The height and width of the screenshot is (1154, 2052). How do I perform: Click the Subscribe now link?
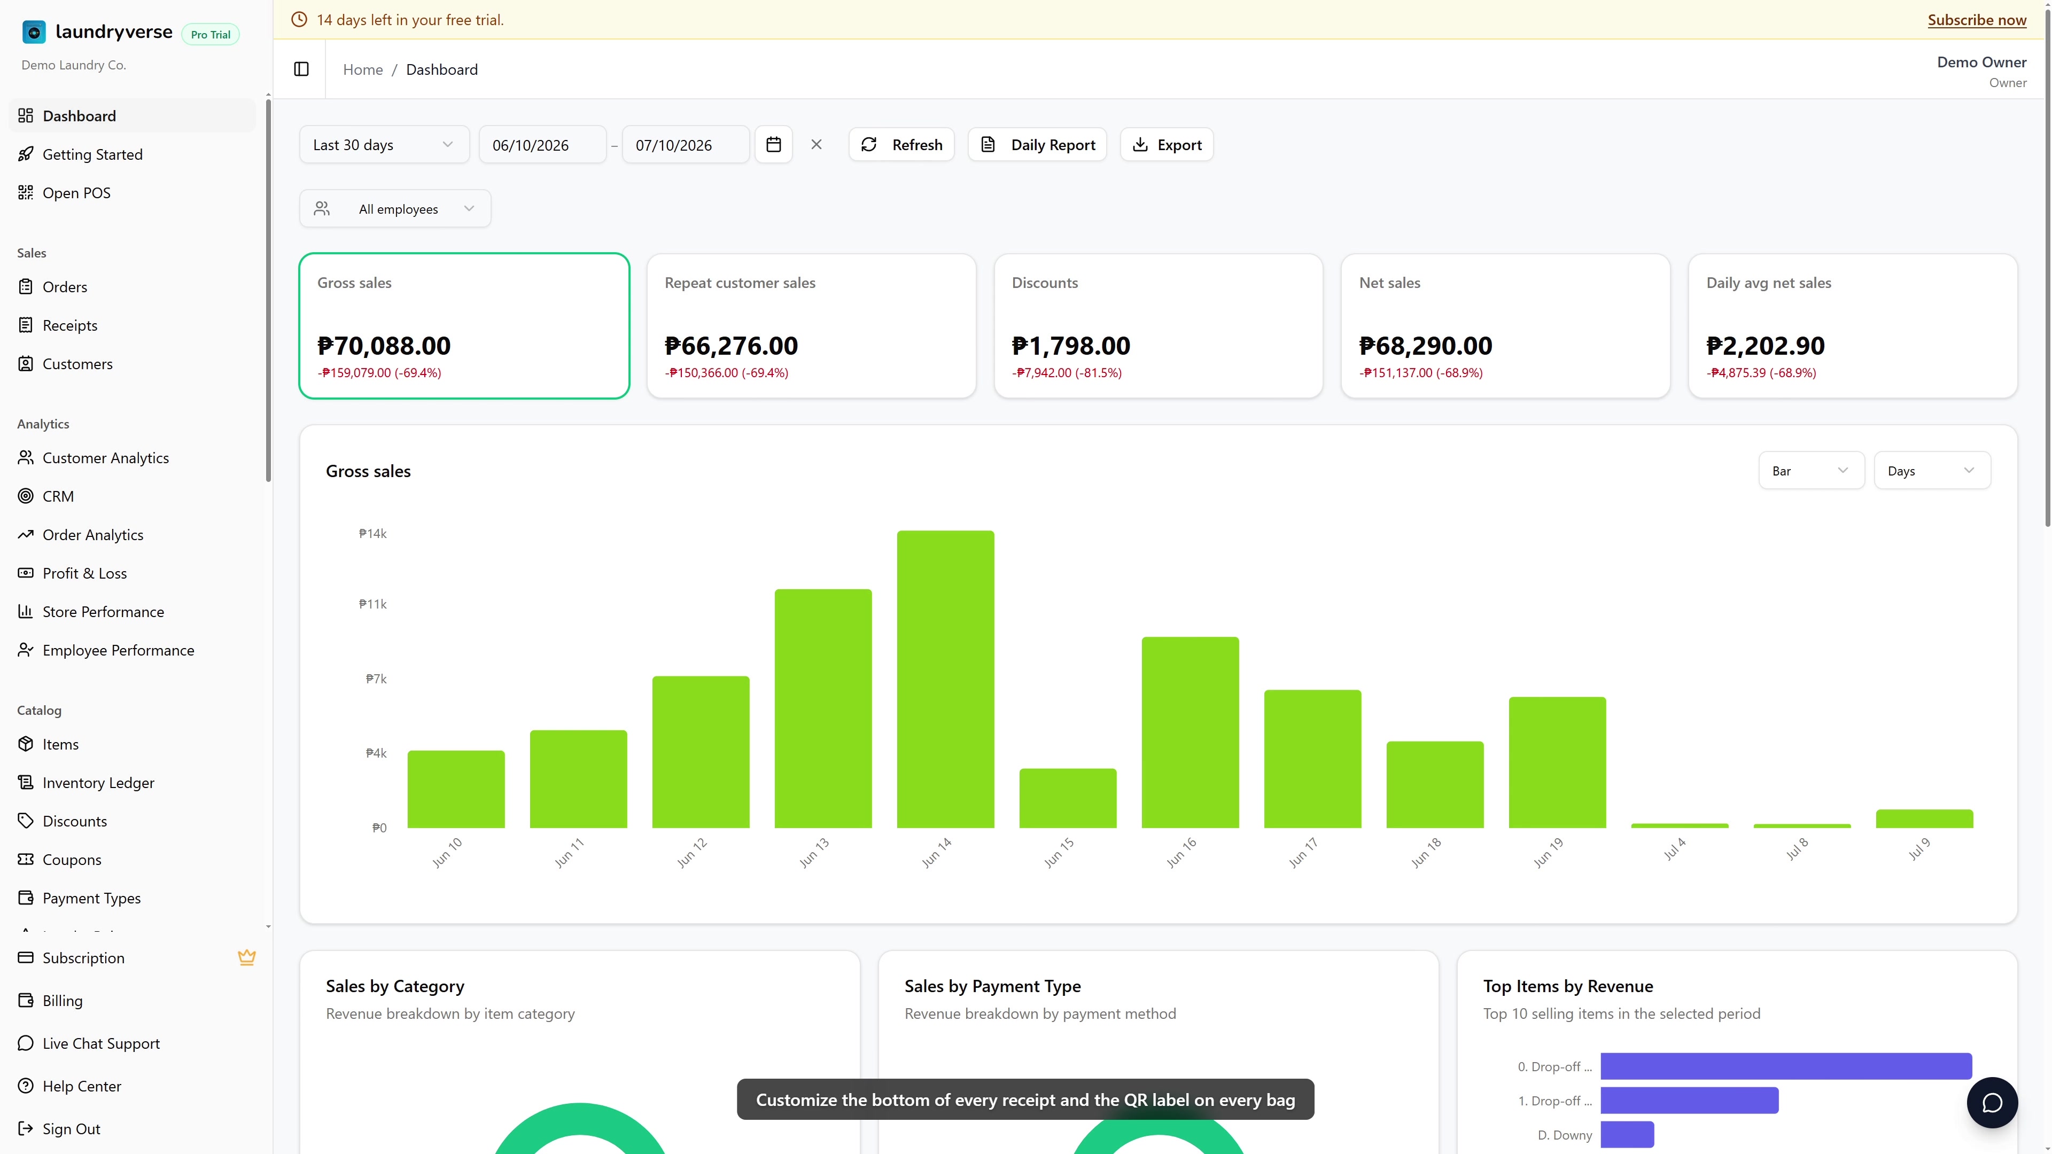tap(1976, 20)
